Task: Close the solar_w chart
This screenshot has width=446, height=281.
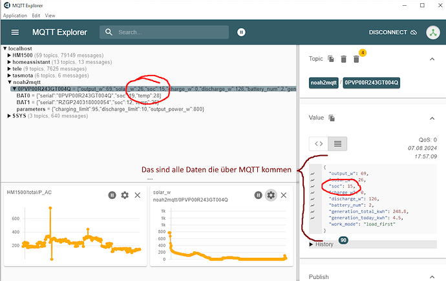Action: point(284,195)
